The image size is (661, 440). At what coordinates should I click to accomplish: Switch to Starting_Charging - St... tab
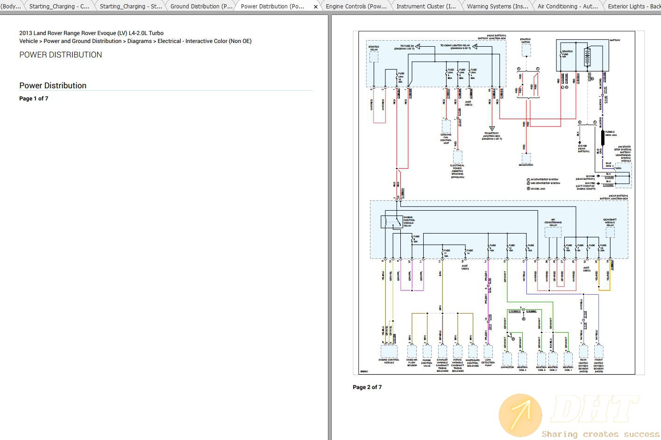pos(131,7)
